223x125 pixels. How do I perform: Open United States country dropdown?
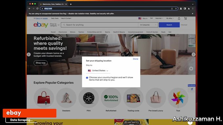tap(98, 70)
